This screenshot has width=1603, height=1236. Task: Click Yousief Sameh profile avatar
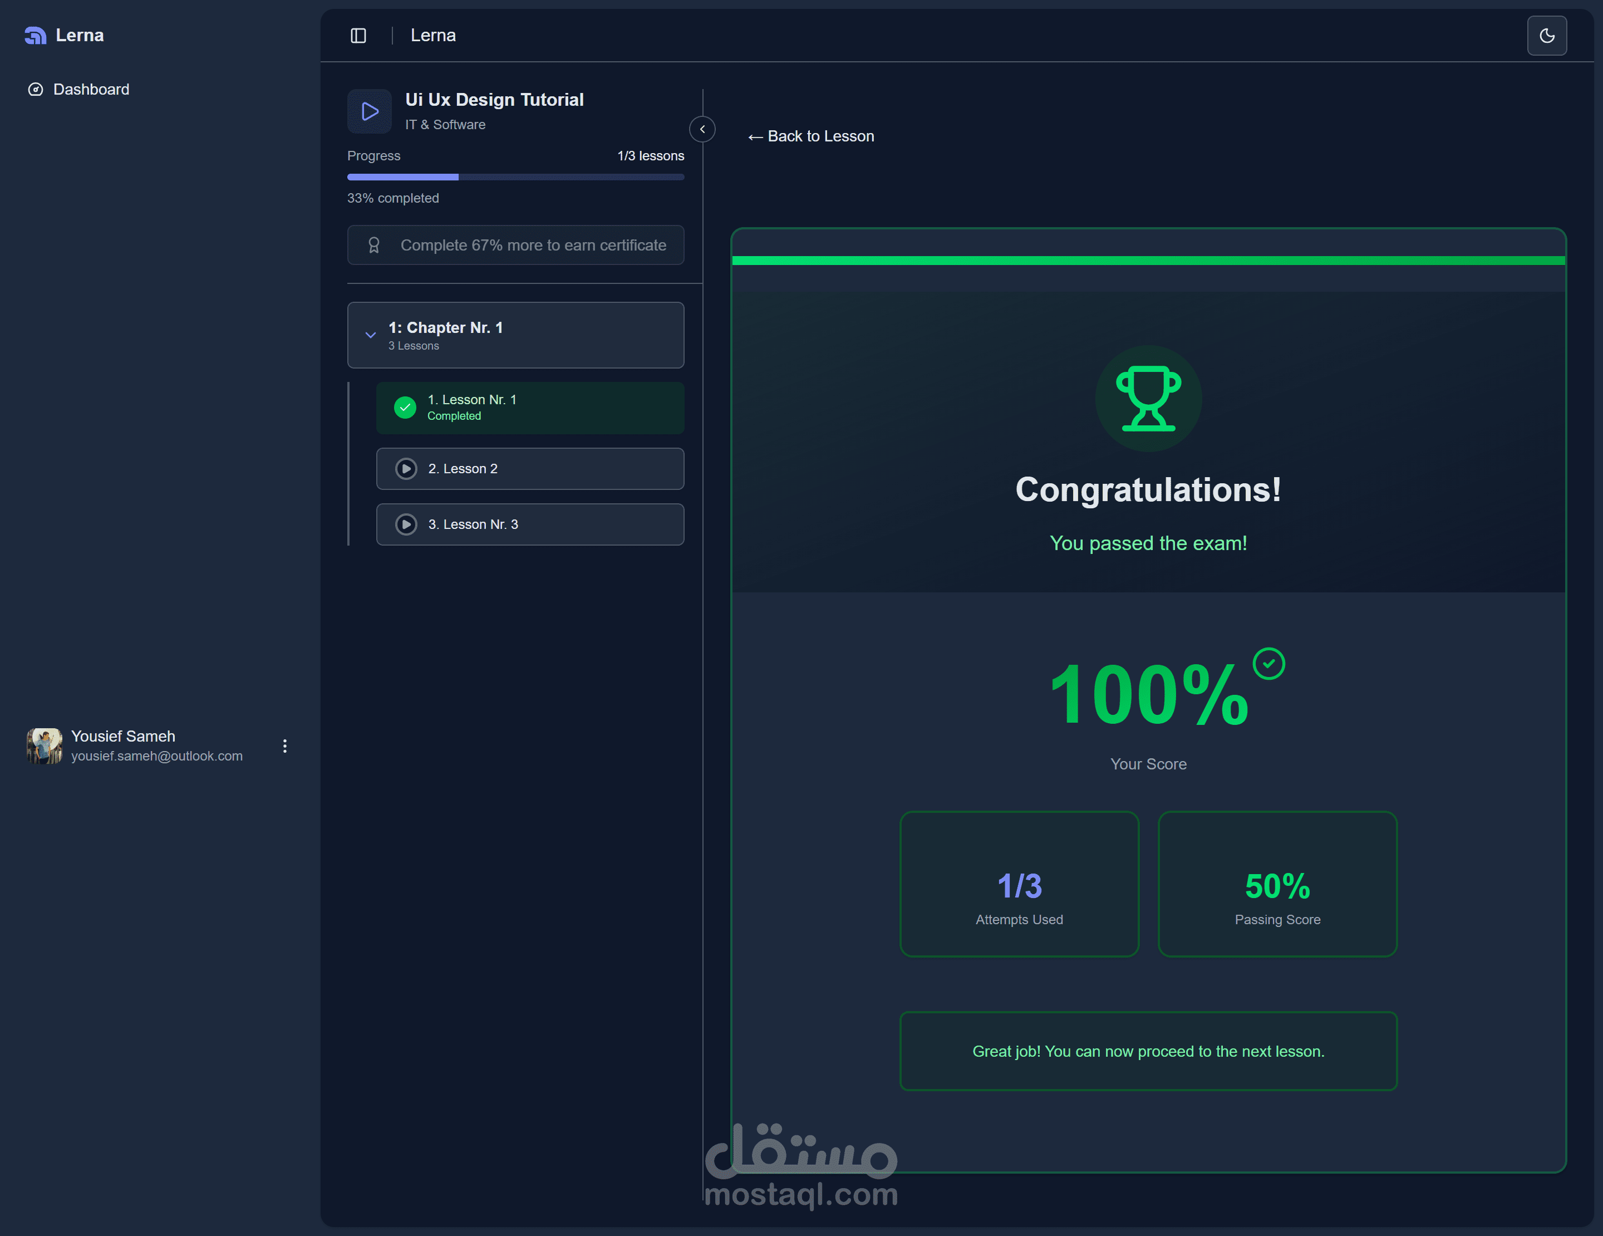(44, 745)
